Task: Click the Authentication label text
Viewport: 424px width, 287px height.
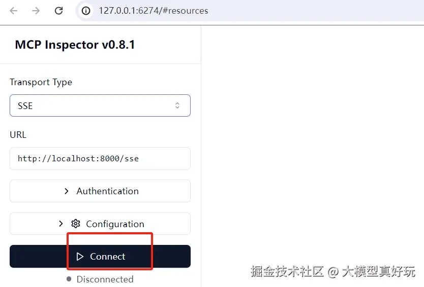Action: [x=108, y=191]
